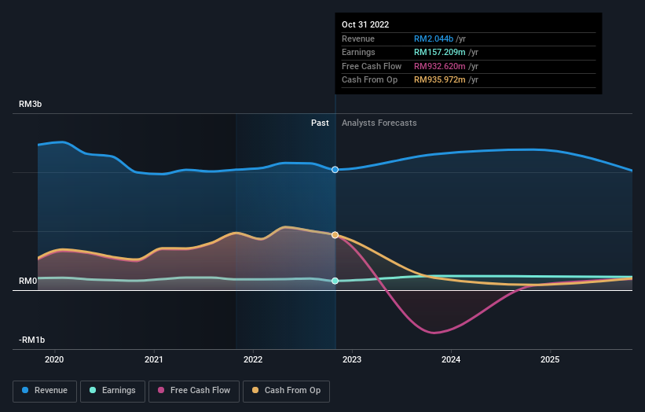Click the RM3b y-axis label
Viewport: 645px width, 412px height.
click(x=31, y=104)
